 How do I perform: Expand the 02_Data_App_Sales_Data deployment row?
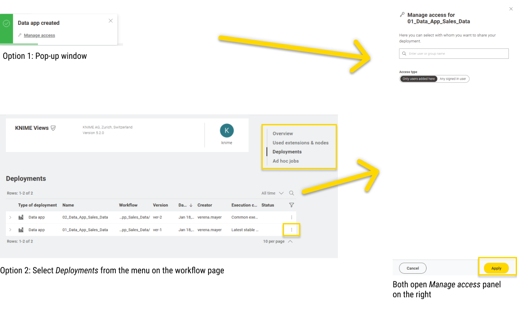click(10, 218)
